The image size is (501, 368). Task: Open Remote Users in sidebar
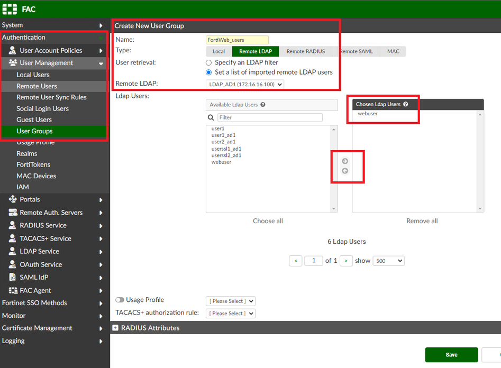(37, 86)
